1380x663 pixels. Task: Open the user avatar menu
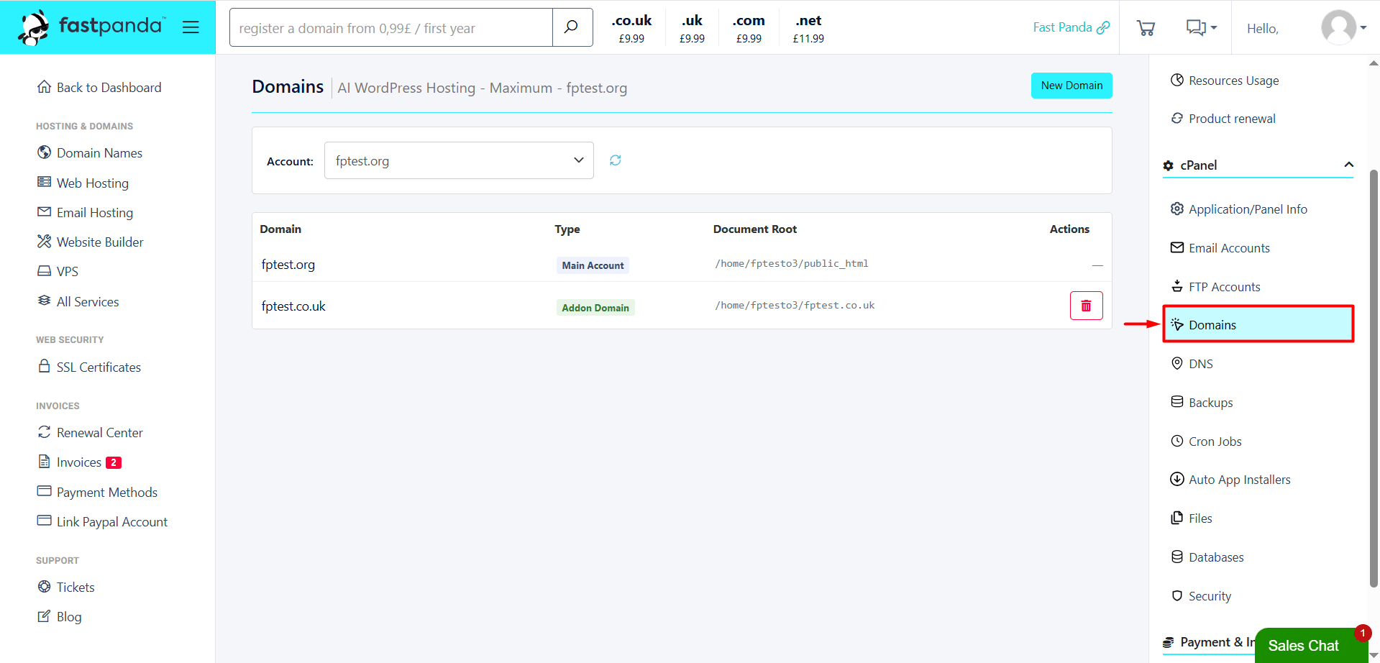pyautogui.click(x=1343, y=28)
